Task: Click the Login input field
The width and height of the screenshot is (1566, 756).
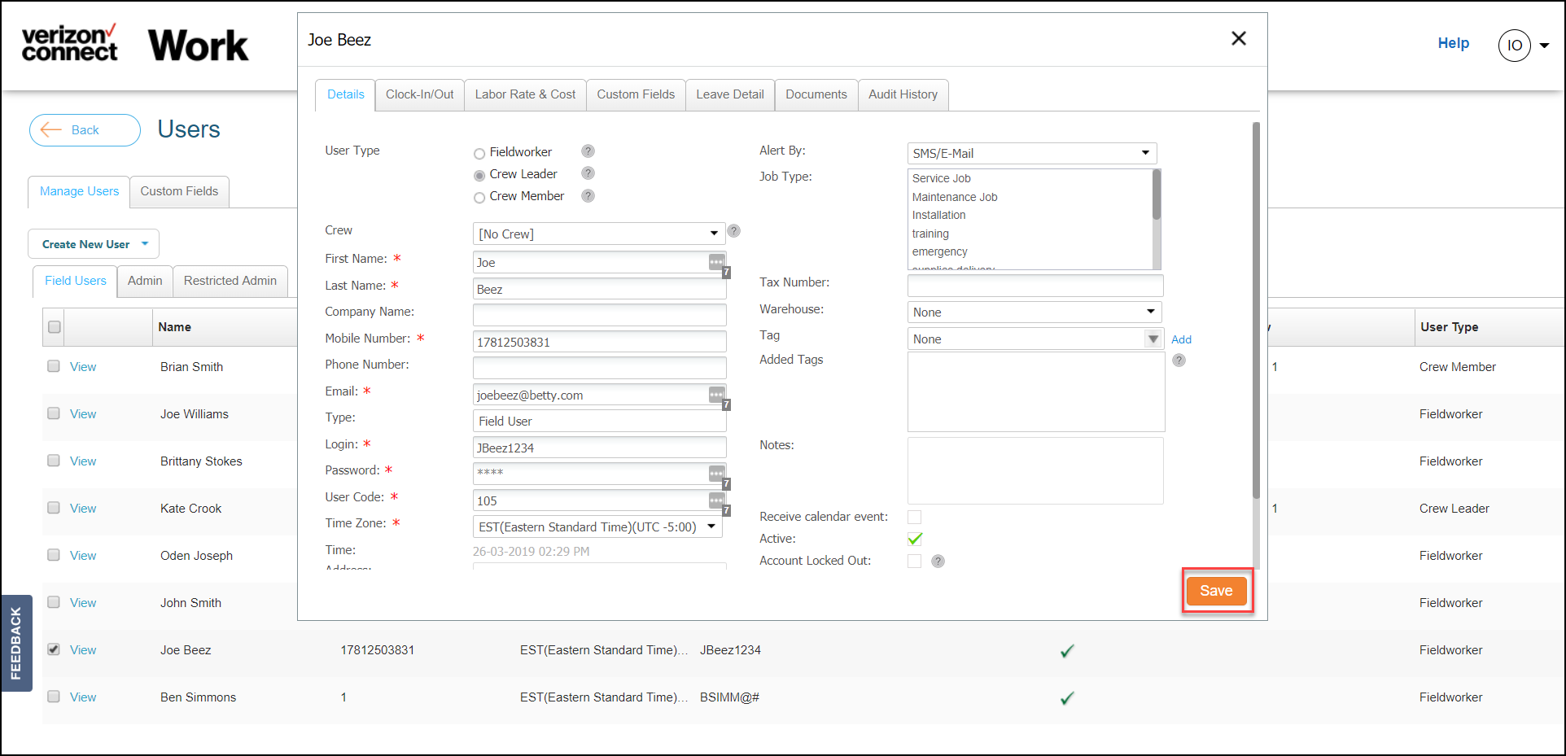Action: pos(599,448)
